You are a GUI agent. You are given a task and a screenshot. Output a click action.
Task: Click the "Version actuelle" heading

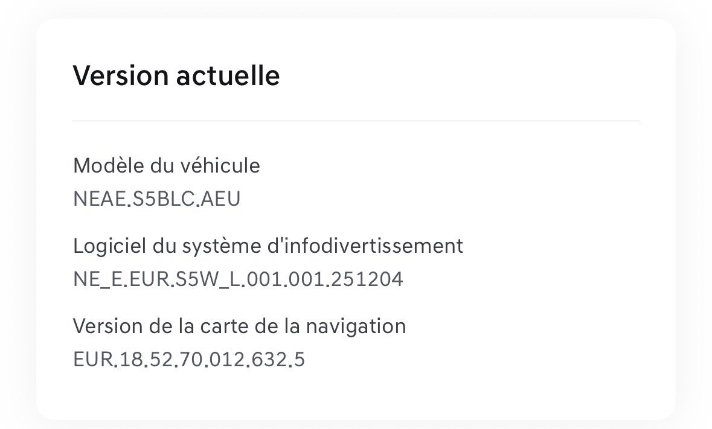[176, 77]
